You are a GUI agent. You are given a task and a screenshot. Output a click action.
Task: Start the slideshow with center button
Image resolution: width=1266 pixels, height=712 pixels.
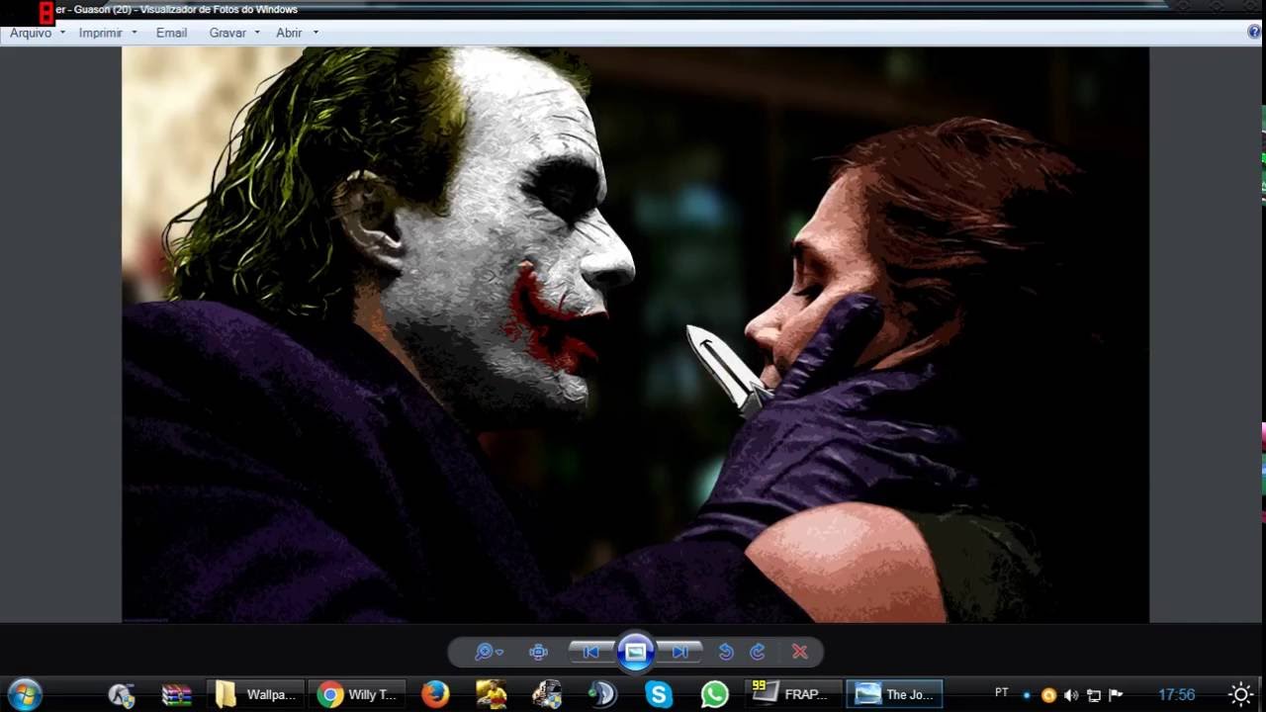tap(635, 652)
